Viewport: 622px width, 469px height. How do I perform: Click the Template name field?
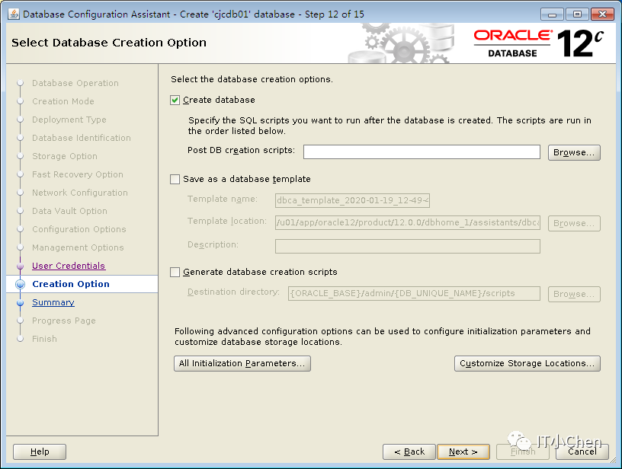(x=352, y=200)
